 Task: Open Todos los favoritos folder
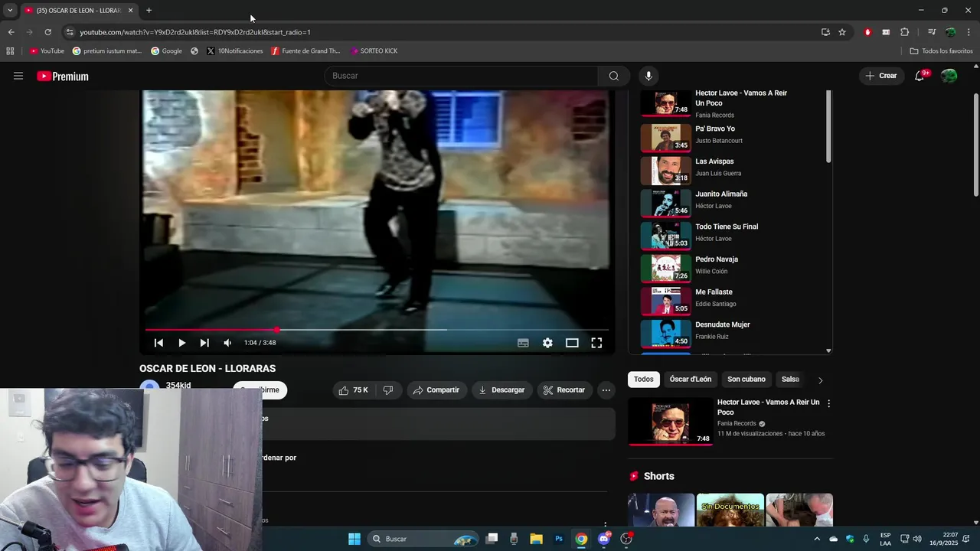pos(941,51)
